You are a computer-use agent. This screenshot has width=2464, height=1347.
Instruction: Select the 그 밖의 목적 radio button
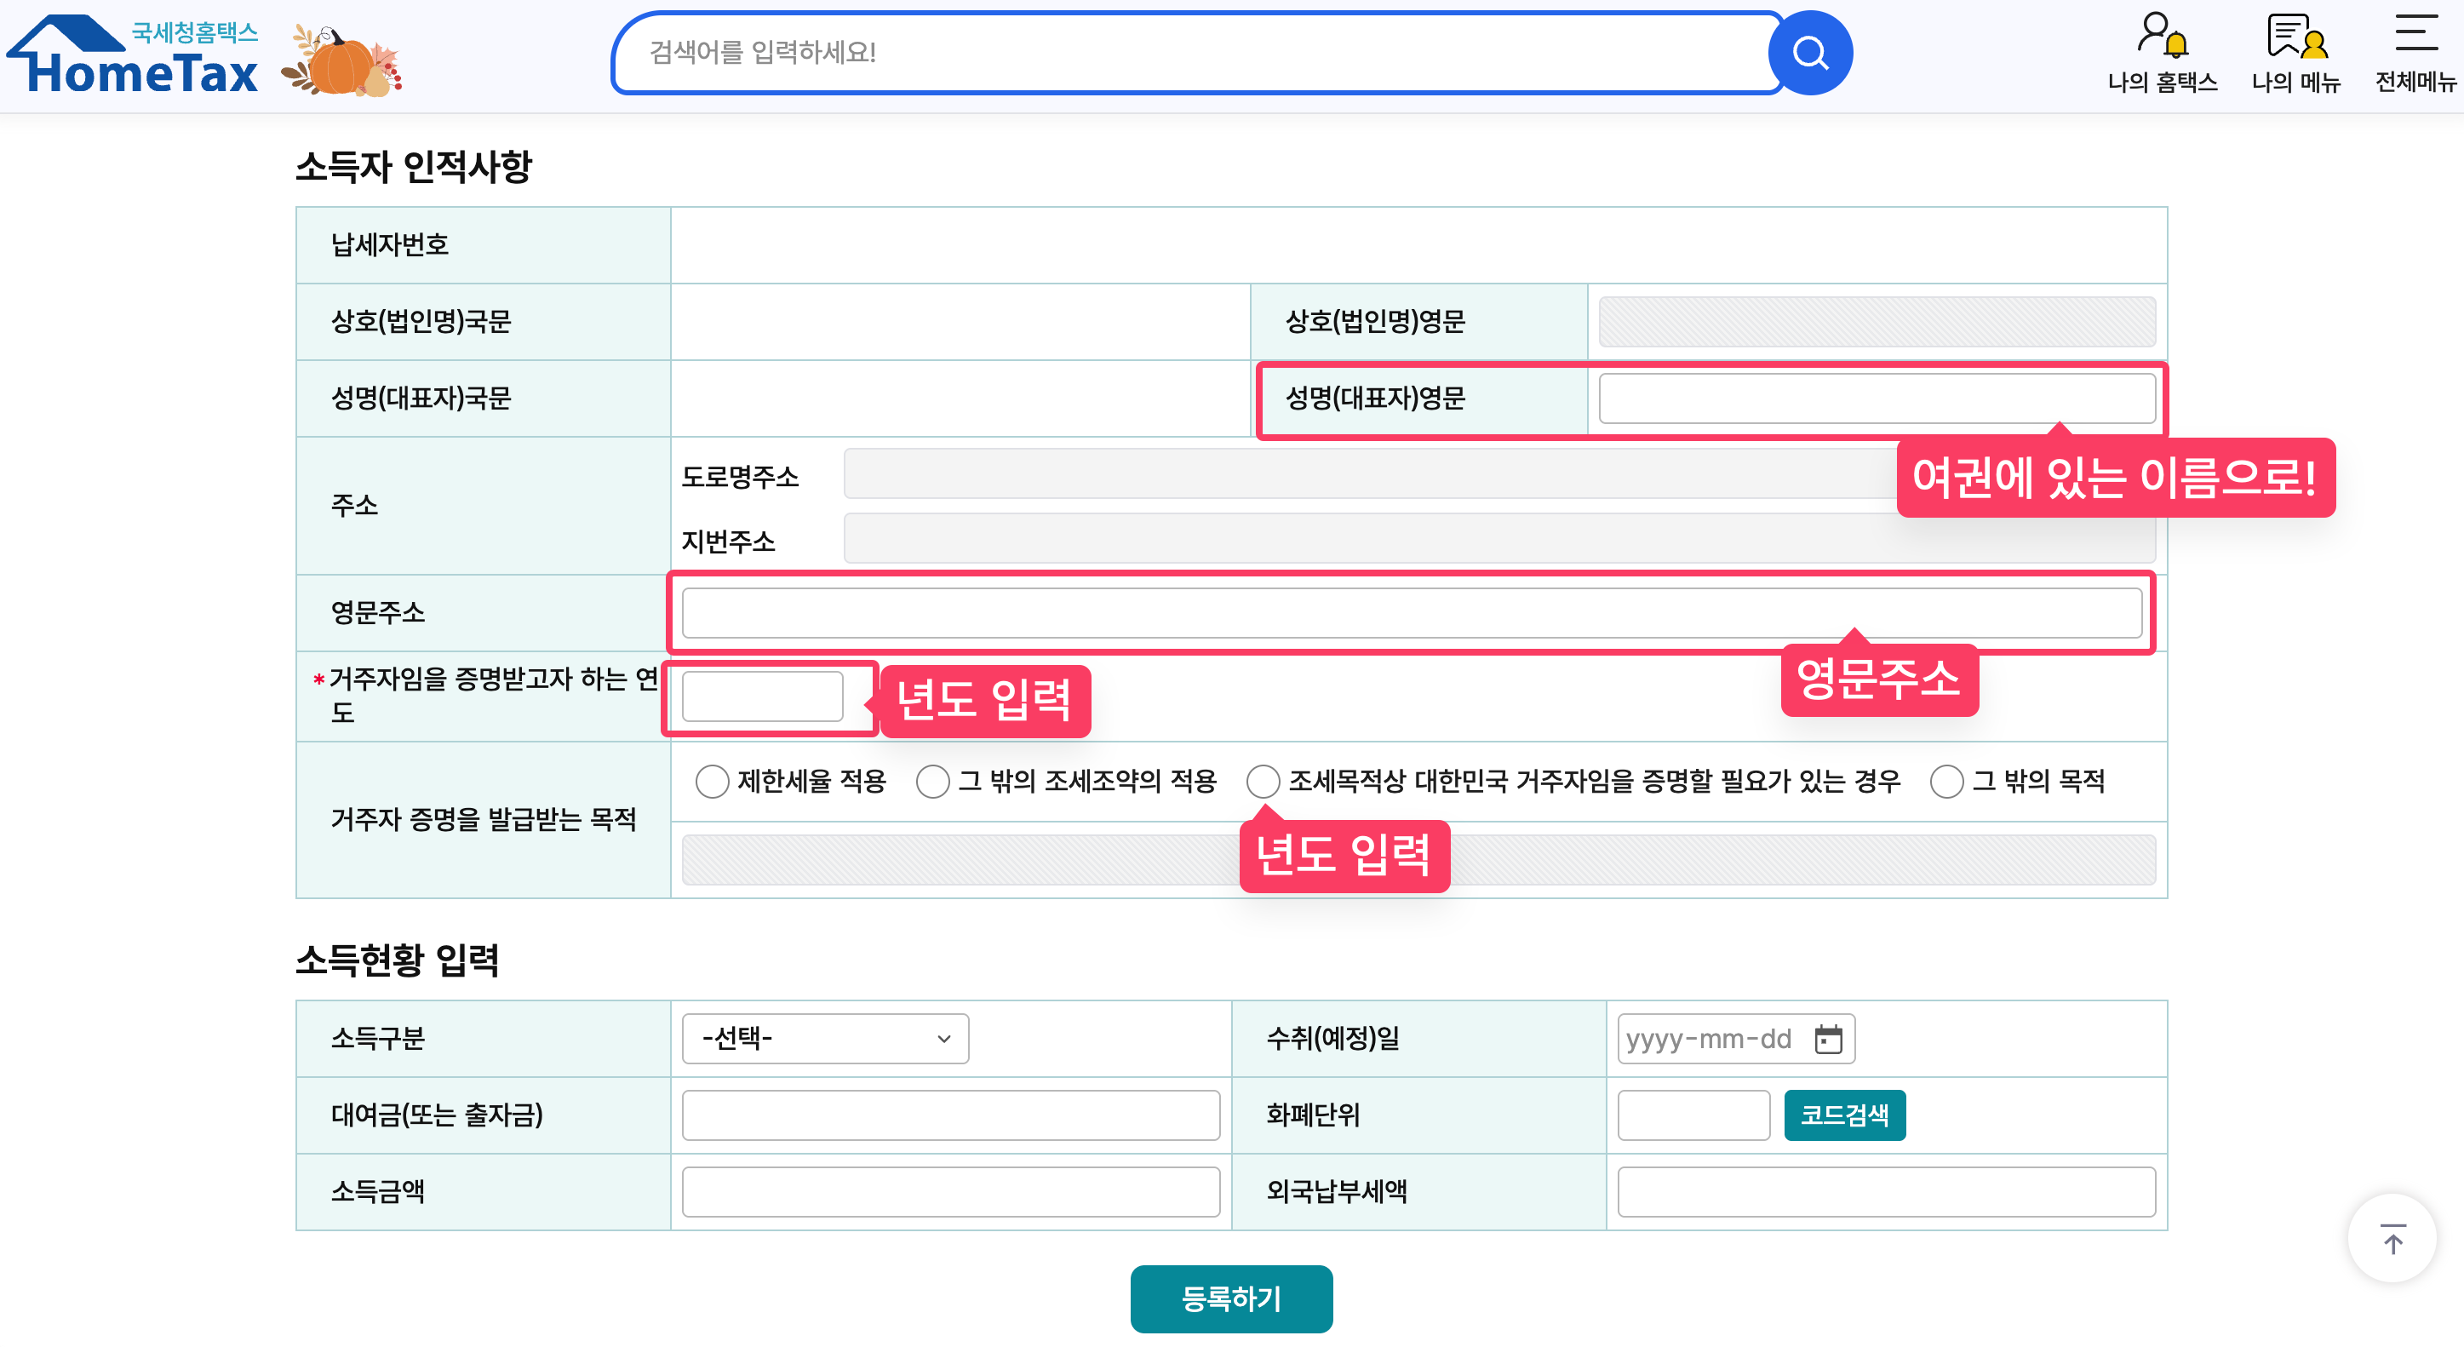pos(1945,781)
